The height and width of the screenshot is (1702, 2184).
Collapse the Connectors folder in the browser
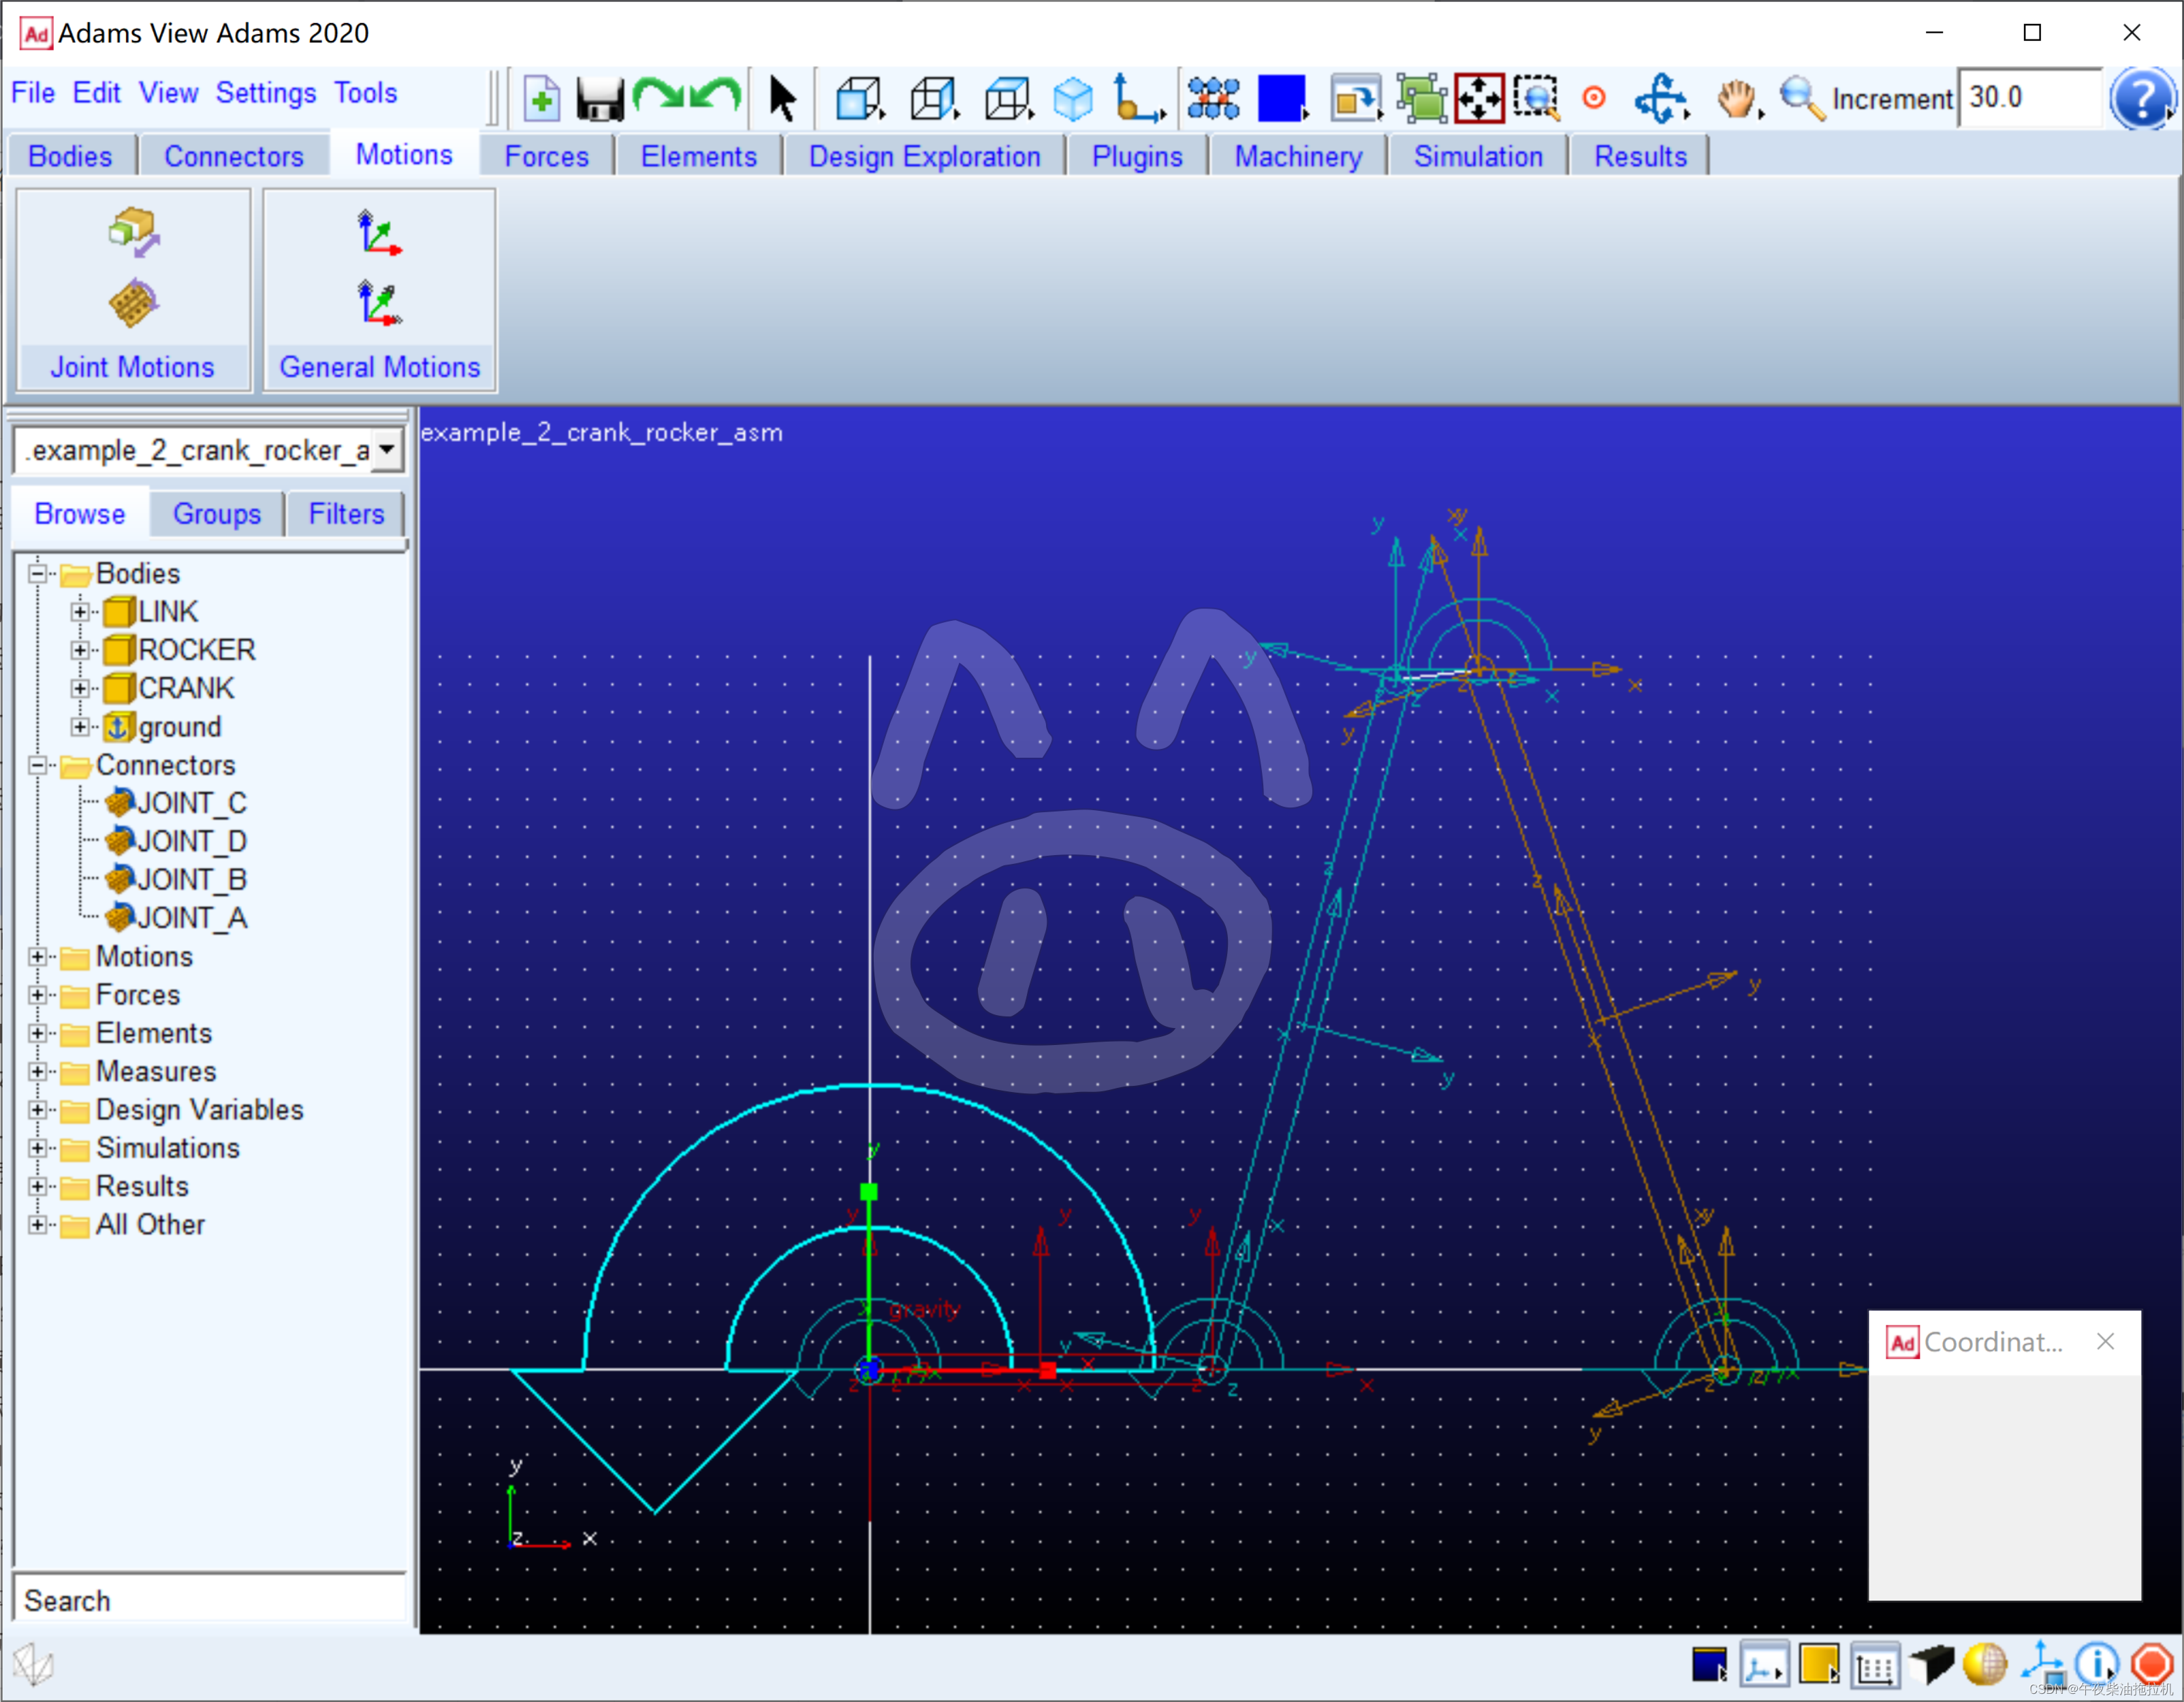(x=38, y=765)
